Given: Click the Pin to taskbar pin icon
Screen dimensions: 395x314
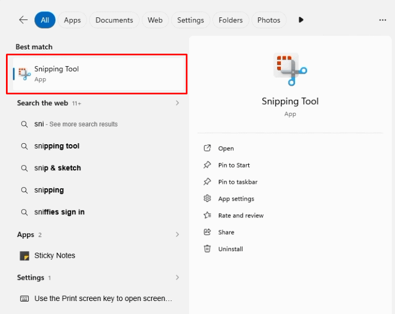Looking at the screenshot, I should tap(207, 182).
